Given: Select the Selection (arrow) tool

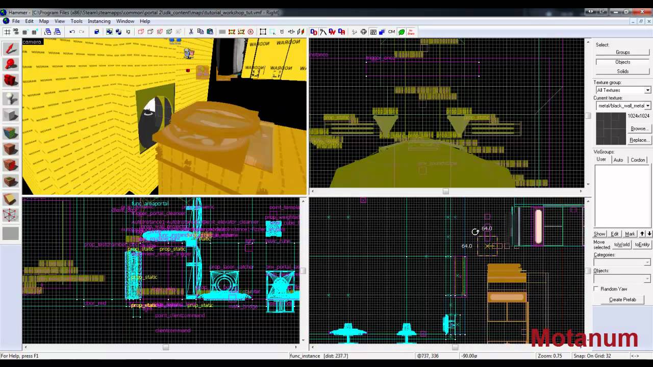Looking at the screenshot, I should 11,48.
